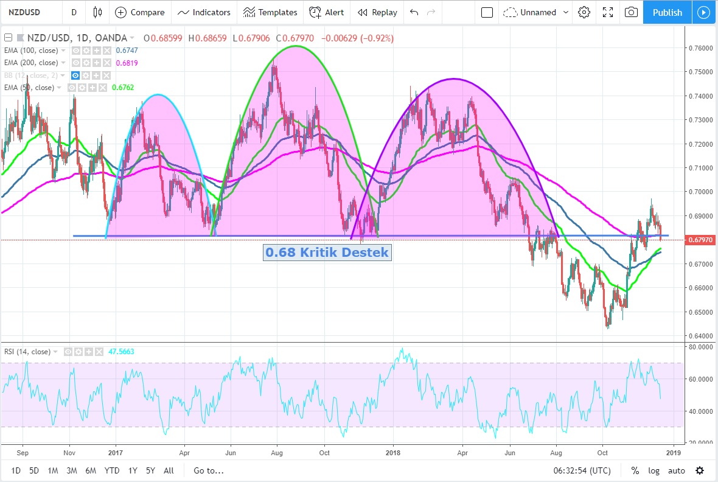
Task: Undo the last chart action
Action: point(414,12)
